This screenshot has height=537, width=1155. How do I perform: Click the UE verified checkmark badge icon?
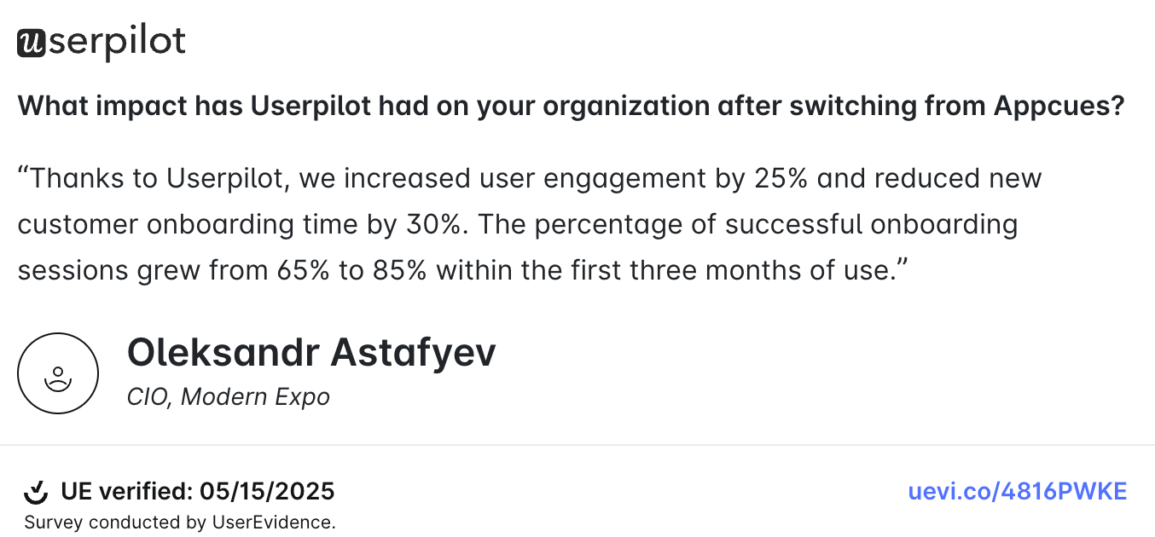click(x=35, y=492)
